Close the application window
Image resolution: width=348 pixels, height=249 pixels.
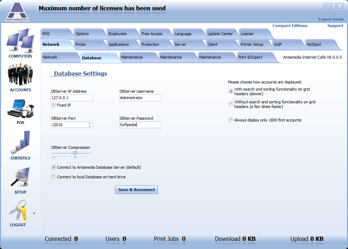[339, 6]
